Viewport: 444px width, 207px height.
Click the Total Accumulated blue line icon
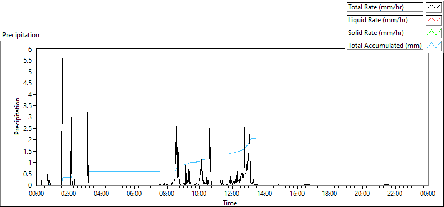pos(433,46)
